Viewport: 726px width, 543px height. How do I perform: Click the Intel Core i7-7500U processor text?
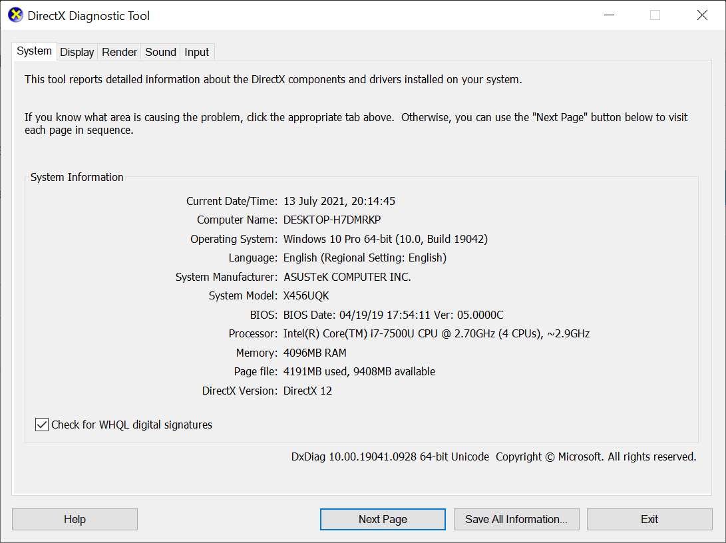(x=436, y=333)
